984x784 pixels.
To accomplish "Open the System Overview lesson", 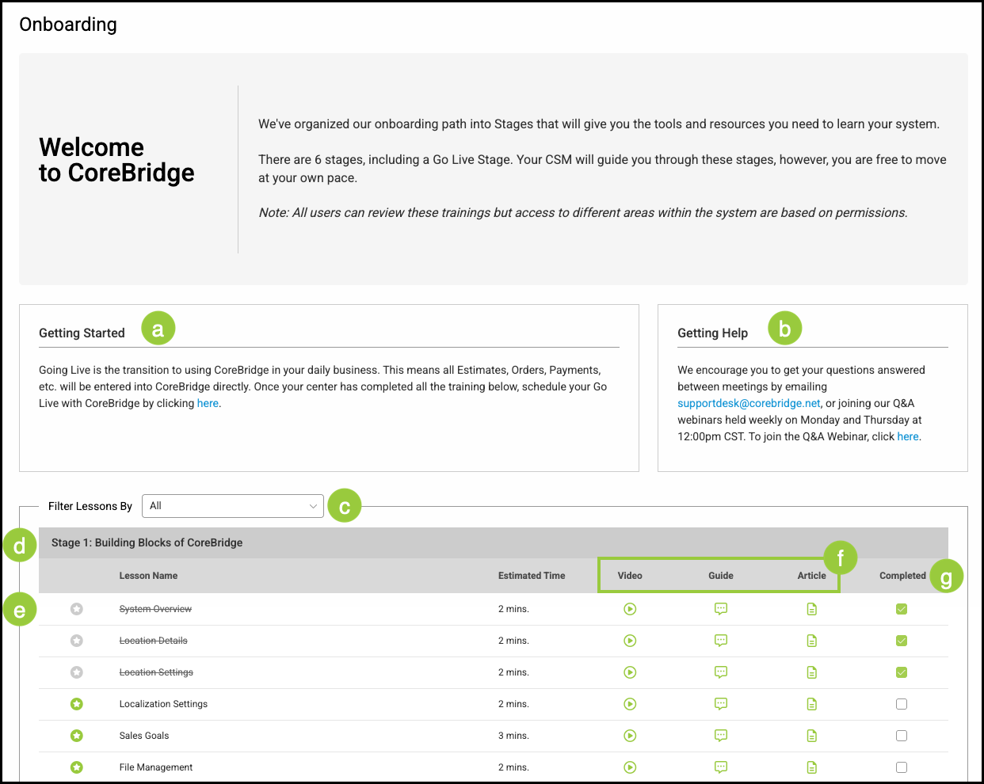I will (155, 609).
